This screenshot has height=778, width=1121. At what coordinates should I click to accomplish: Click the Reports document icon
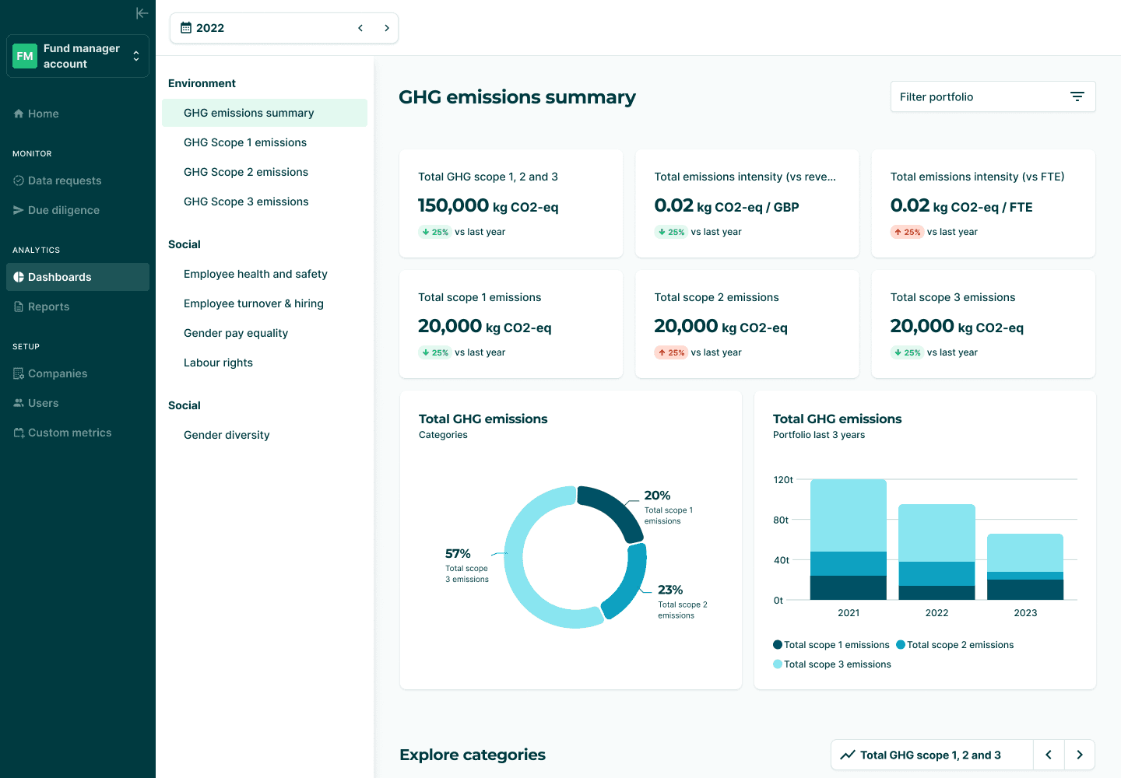[x=19, y=307]
